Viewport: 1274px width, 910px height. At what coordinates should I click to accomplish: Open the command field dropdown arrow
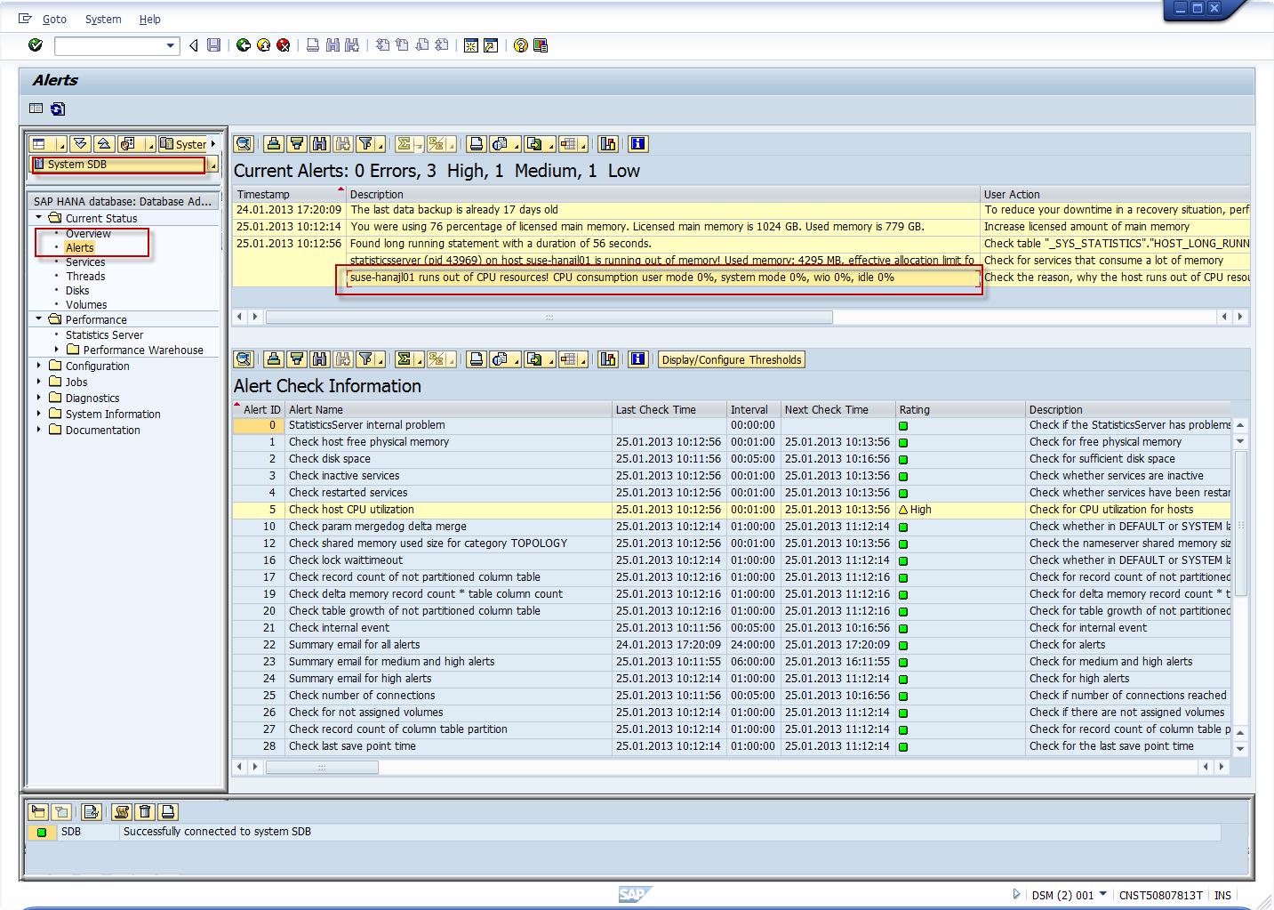click(x=171, y=45)
